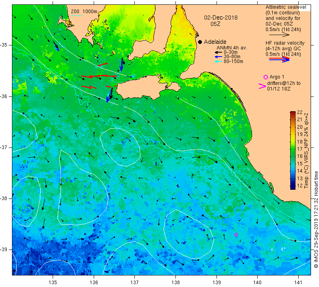319x287 pixels.
Task: Click the Adelaide label text
Action: click(215, 42)
